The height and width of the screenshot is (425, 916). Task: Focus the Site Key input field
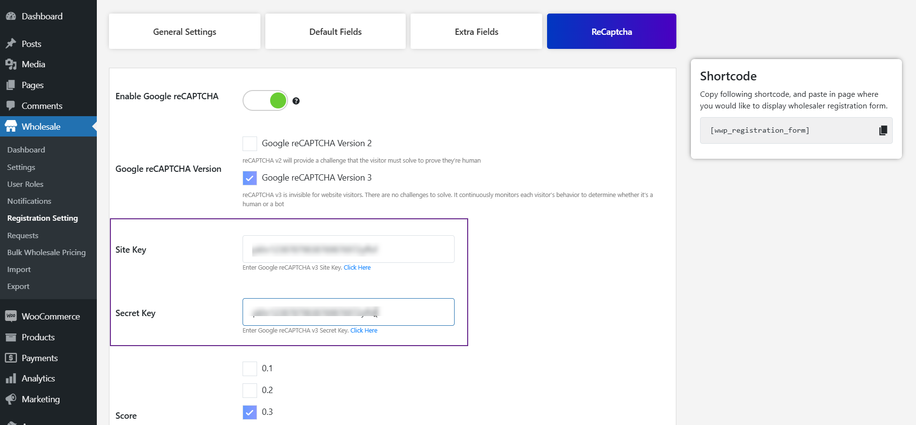pos(349,249)
